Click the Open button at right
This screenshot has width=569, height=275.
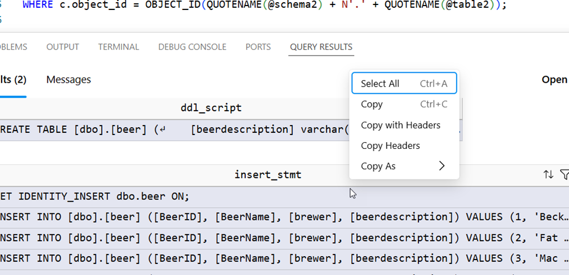coord(555,79)
